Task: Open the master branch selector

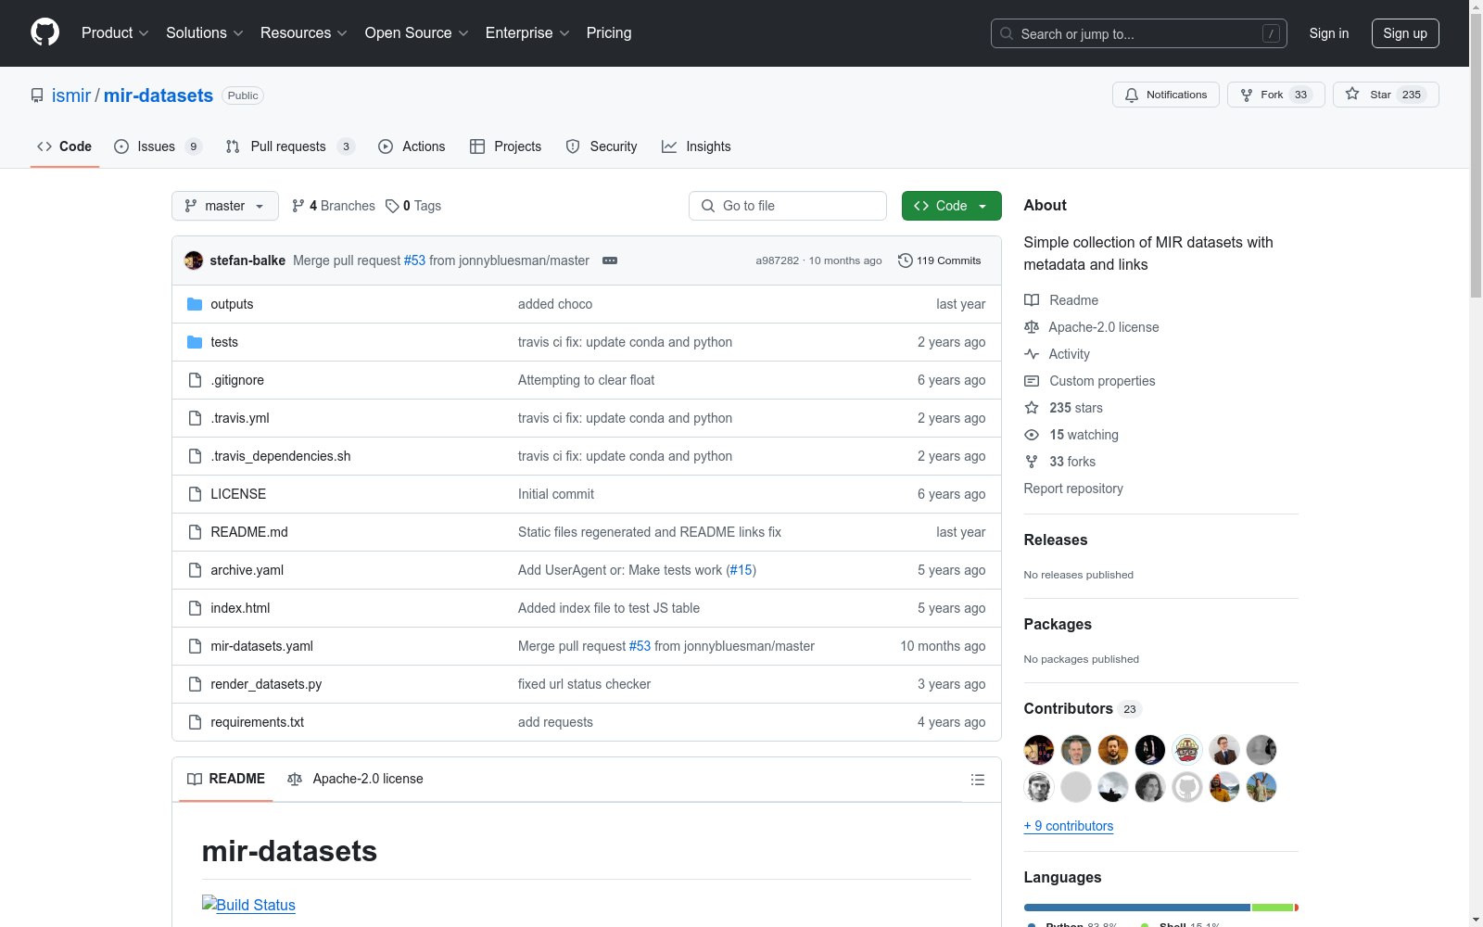Action: coord(225,206)
